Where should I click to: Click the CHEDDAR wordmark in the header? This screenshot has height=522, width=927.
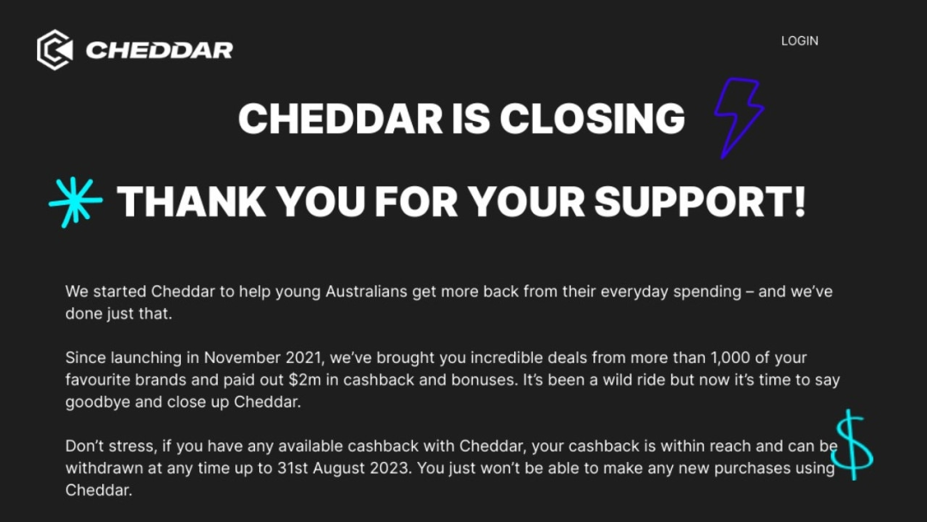pos(159,50)
